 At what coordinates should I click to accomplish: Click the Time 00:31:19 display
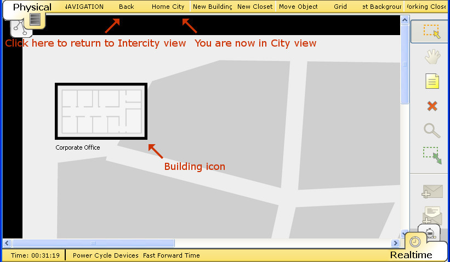tap(35, 255)
